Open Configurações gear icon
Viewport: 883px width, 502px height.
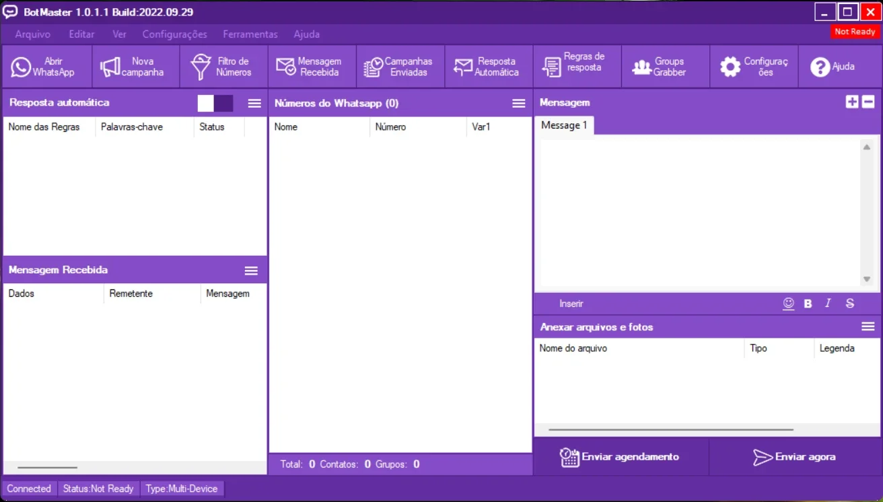(730, 67)
